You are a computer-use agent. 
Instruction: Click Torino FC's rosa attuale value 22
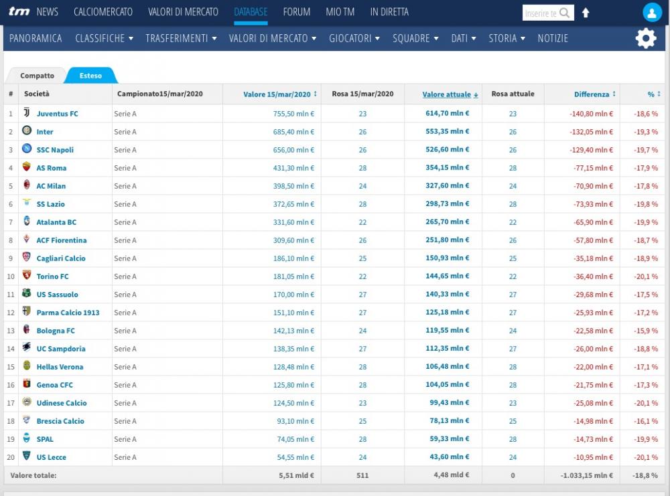(513, 276)
